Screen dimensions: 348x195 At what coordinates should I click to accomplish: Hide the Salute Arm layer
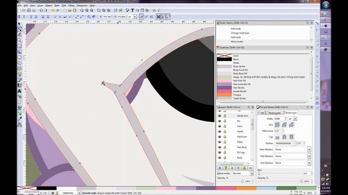pyautogui.click(x=220, y=116)
